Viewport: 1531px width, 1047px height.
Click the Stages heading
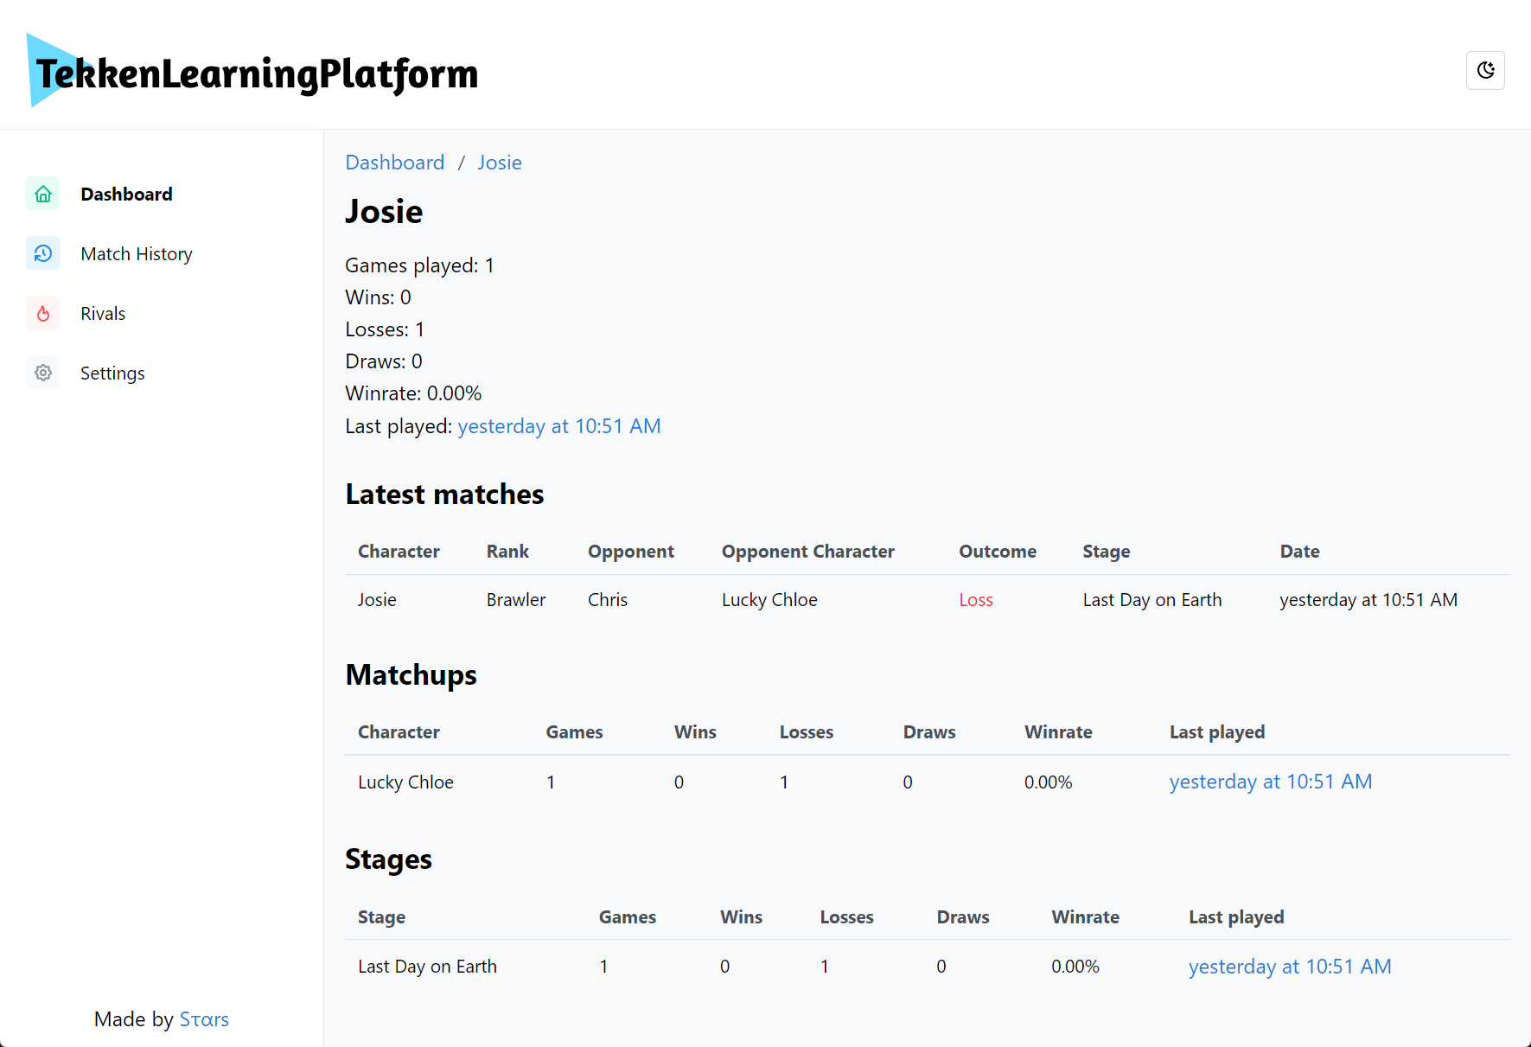(x=388, y=859)
